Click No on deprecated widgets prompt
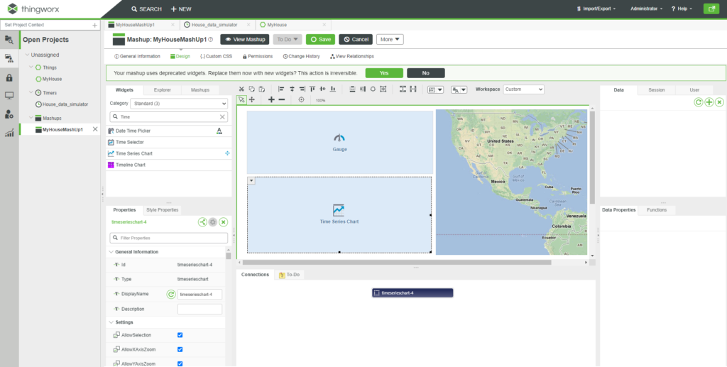Screen dimensions: 727x367 point(426,72)
